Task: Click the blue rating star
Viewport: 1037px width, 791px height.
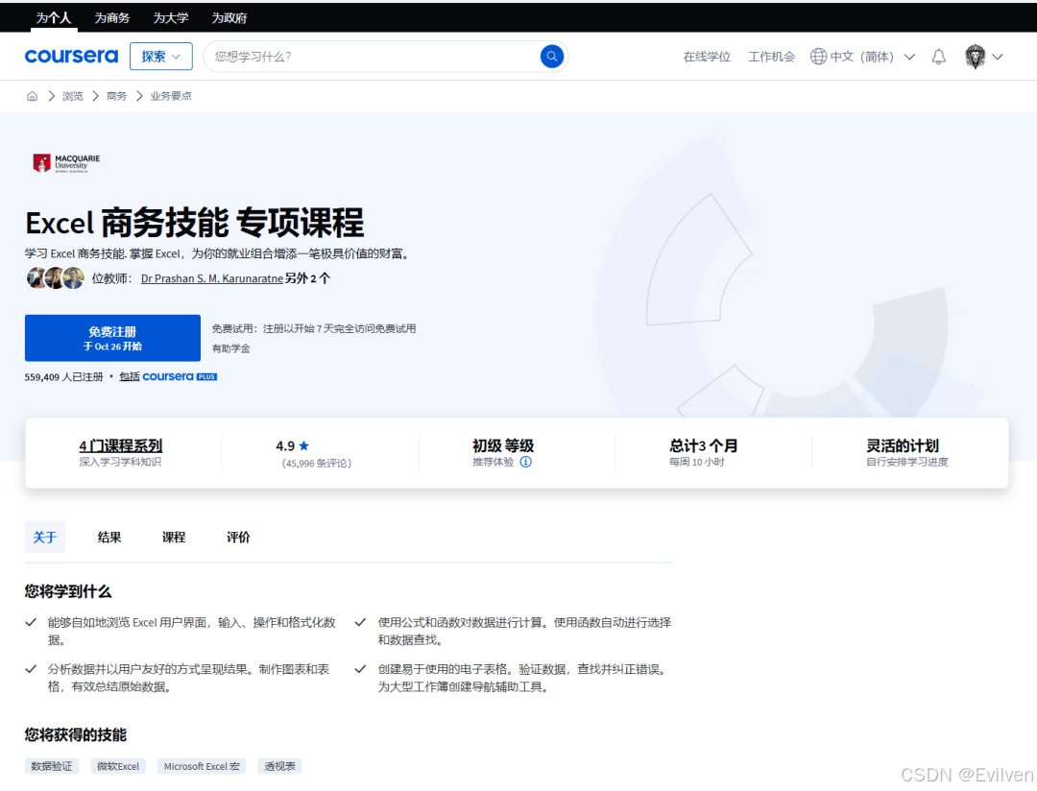Action: click(303, 445)
